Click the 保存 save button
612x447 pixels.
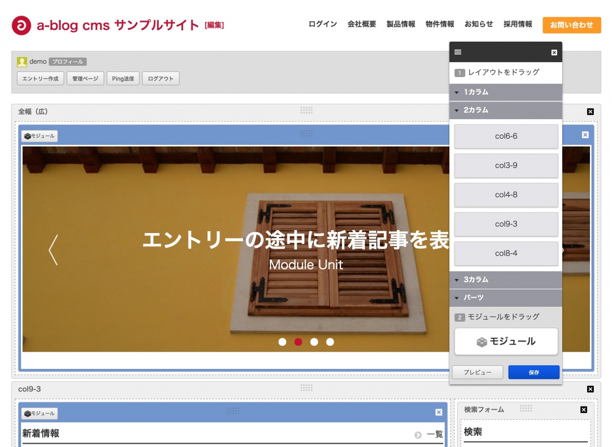(x=534, y=372)
